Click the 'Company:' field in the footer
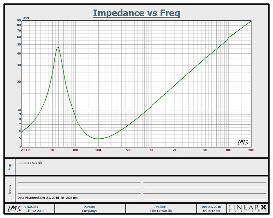 [x=89, y=211]
